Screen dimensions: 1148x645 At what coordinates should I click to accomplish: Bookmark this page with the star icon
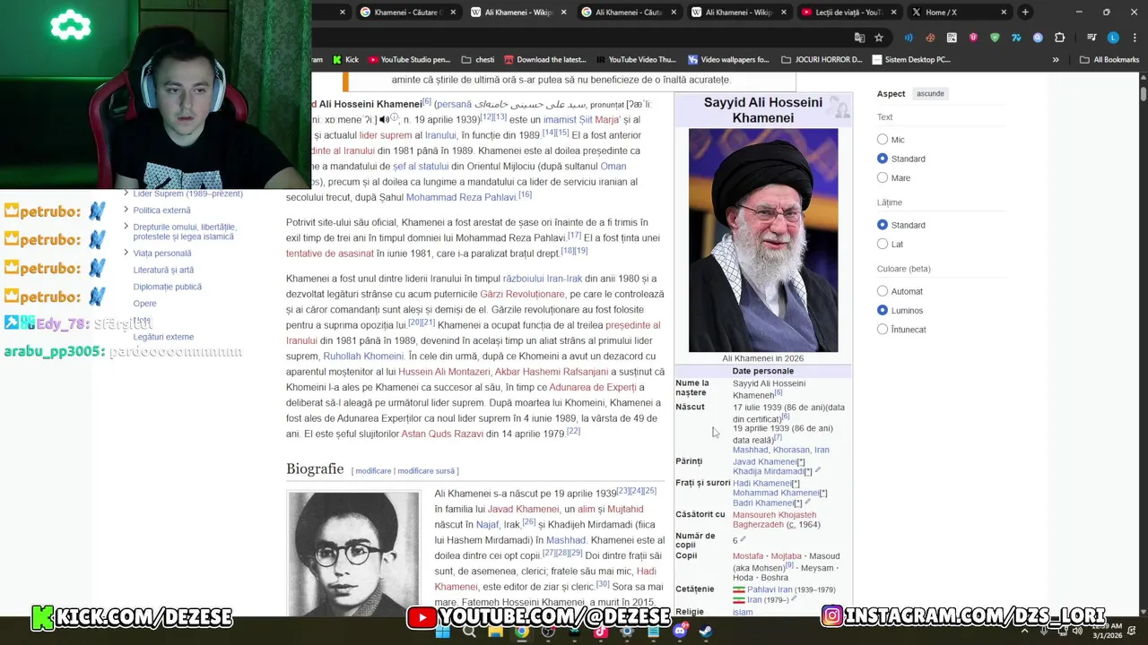879,38
